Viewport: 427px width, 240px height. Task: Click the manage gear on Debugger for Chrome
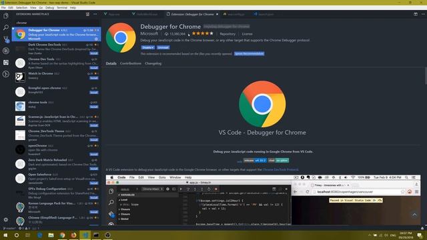(96, 39)
